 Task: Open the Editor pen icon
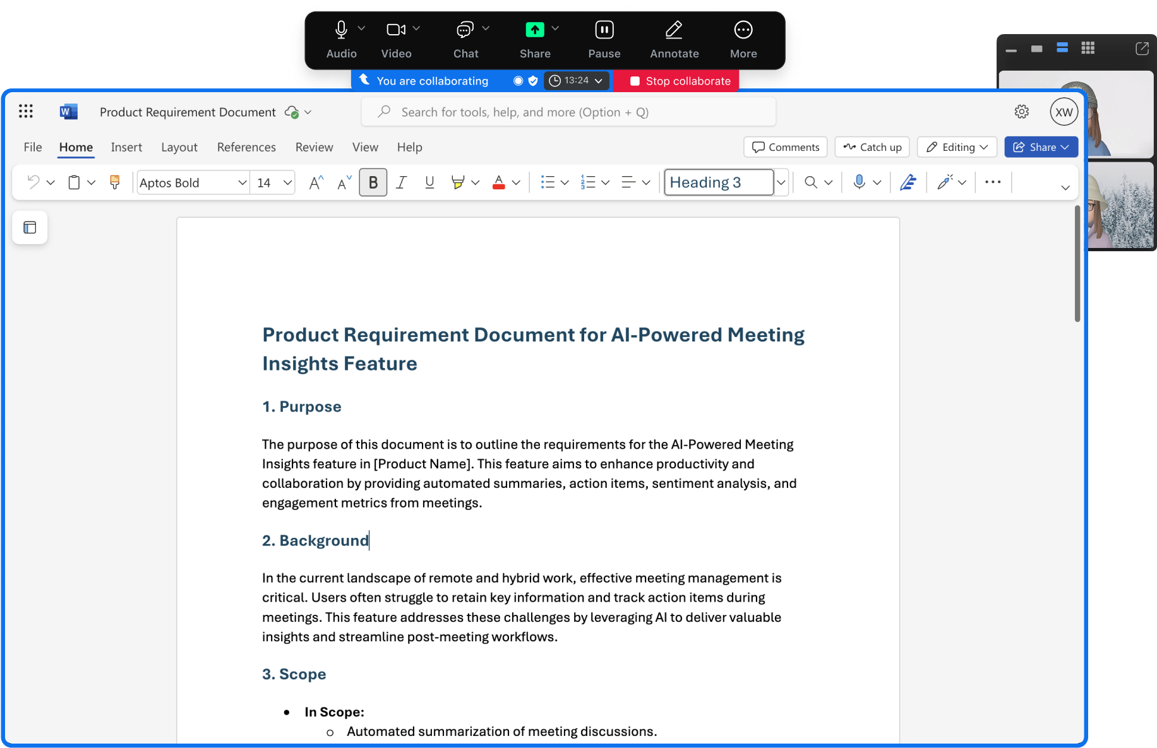click(908, 182)
